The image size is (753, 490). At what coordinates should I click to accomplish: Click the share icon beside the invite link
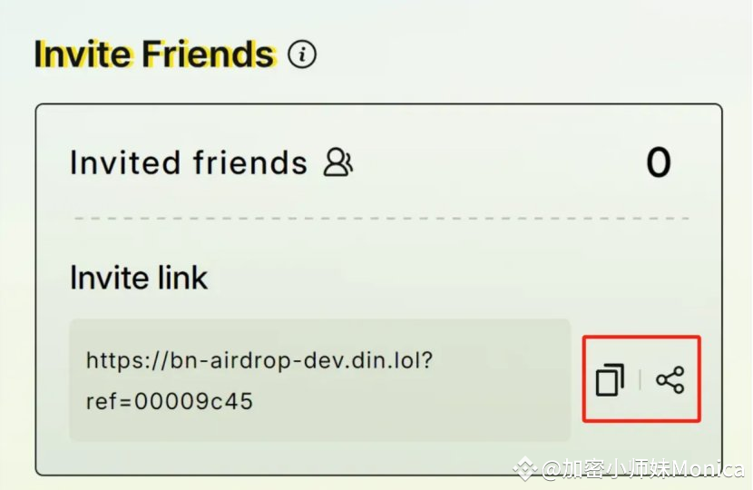point(670,380)
